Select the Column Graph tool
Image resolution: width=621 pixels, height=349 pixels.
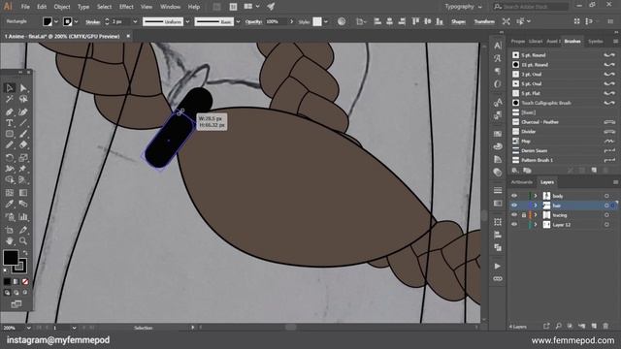click(23, 217)
